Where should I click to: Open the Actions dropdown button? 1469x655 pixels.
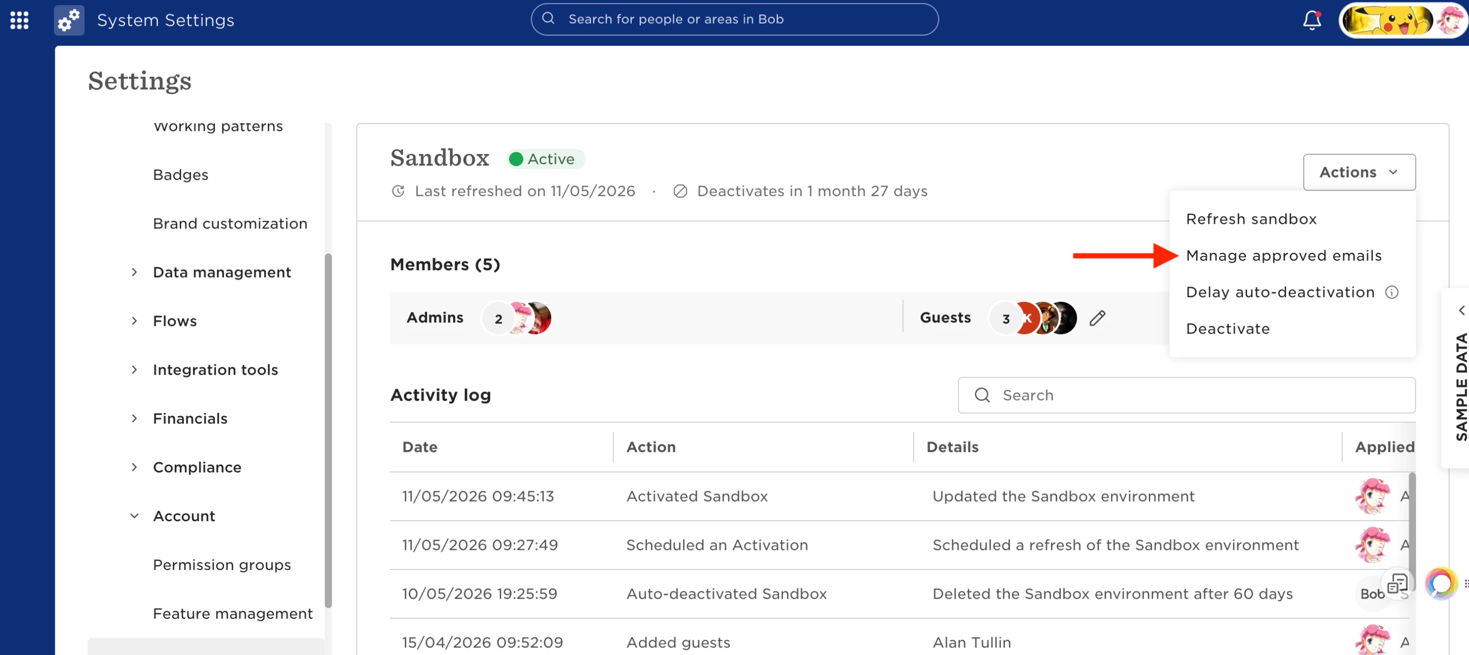point(1359,172)
